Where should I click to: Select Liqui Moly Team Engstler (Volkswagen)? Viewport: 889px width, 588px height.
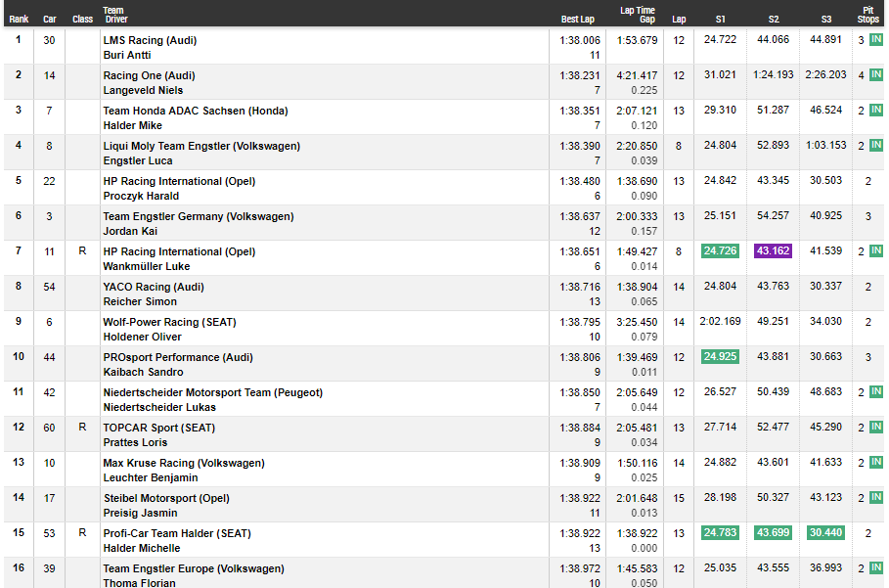(x=201, y=146)
